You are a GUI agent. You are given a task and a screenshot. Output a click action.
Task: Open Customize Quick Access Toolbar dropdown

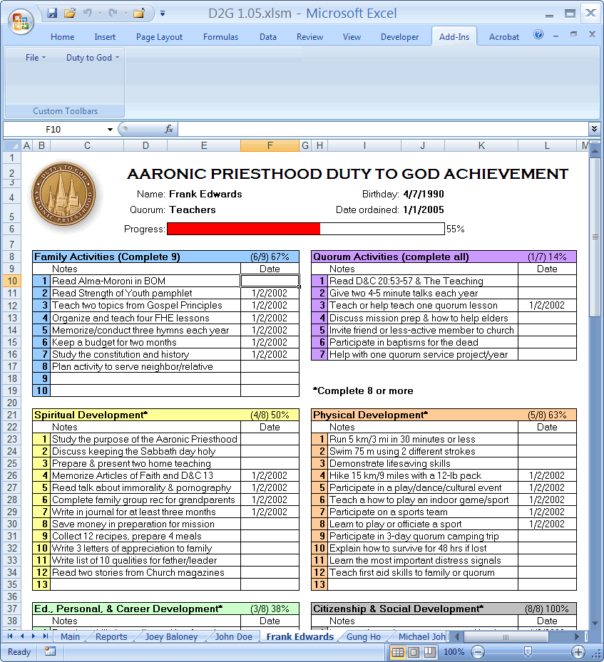coord(162,14)
